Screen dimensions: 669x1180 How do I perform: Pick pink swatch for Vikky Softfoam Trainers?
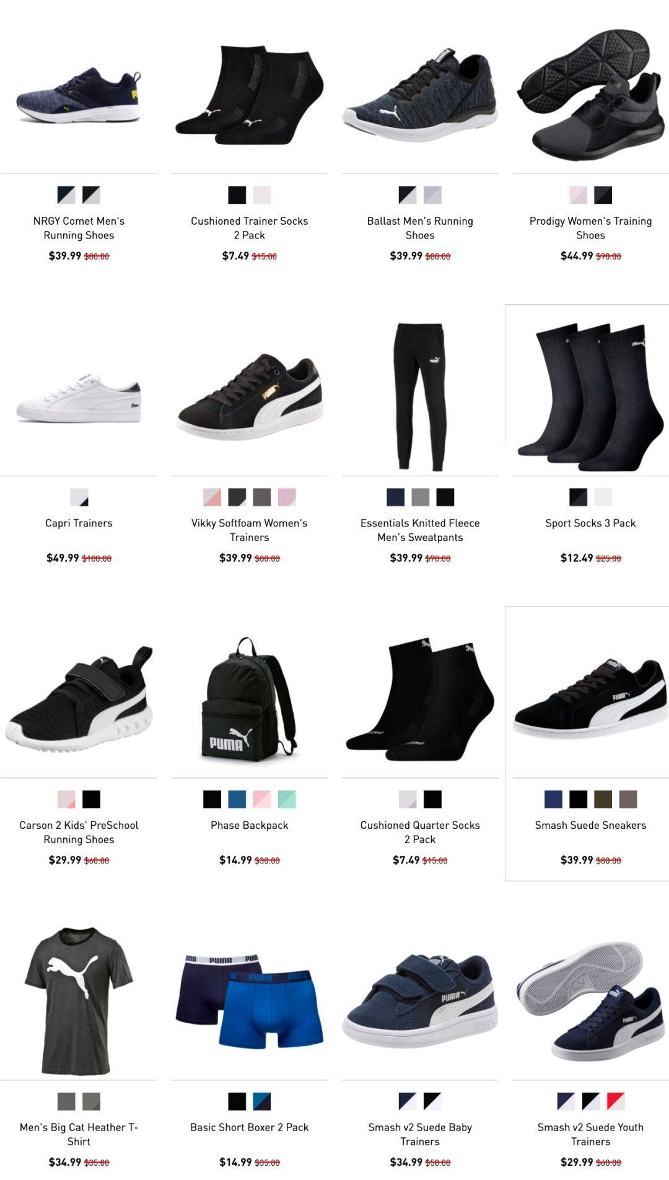pos(287,497)
